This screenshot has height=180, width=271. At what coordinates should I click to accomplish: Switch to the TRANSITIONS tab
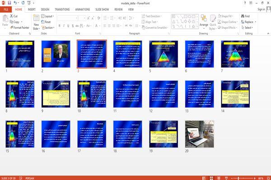click(62, 9)
